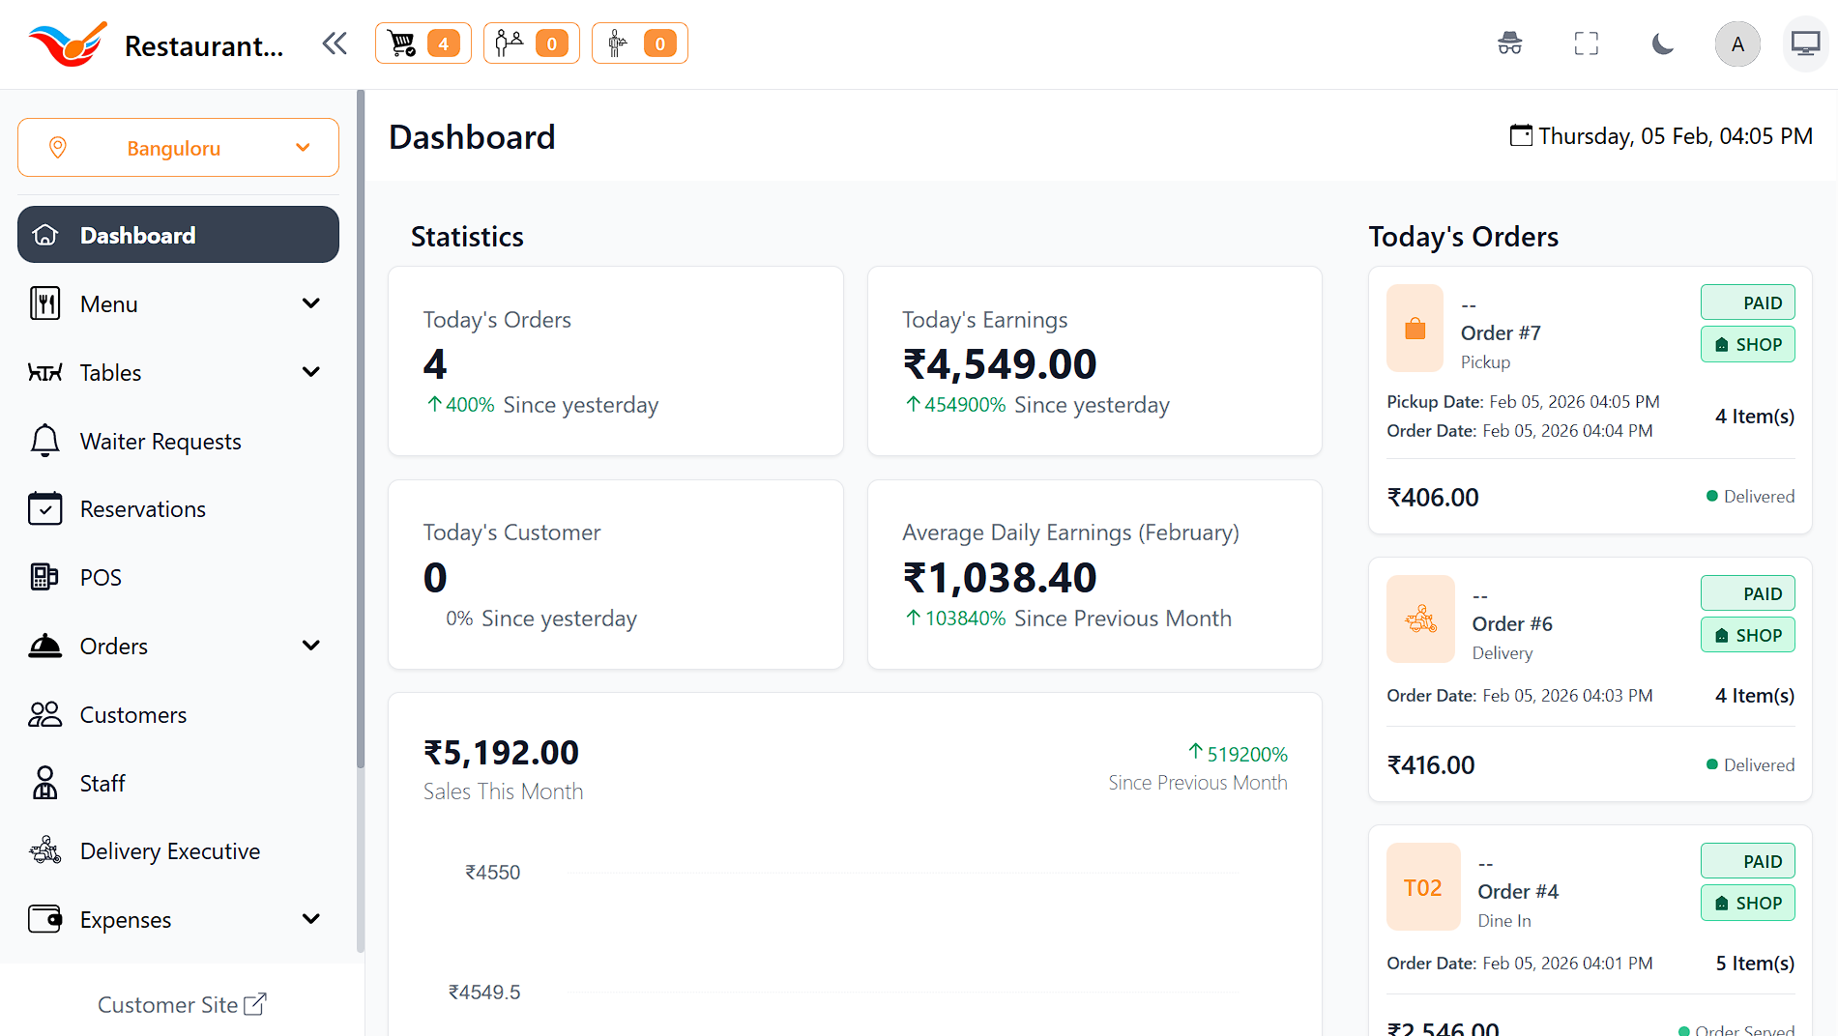Open the user avatar 'A' menu
The width and height of the screenshot is (1838, 1036).
(x=1736, y=44)
